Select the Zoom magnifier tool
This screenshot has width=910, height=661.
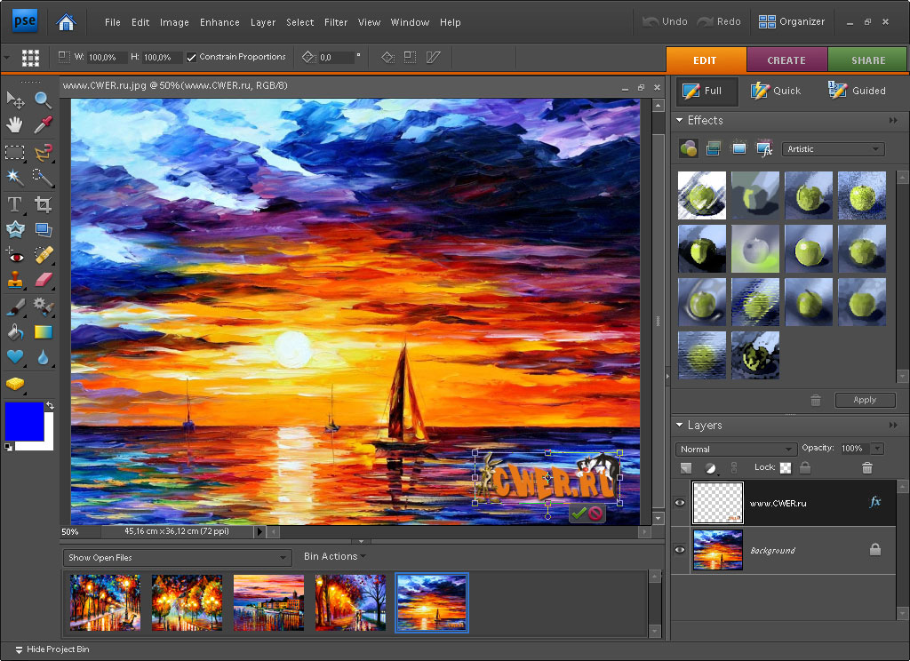click(x=43, y=100)
